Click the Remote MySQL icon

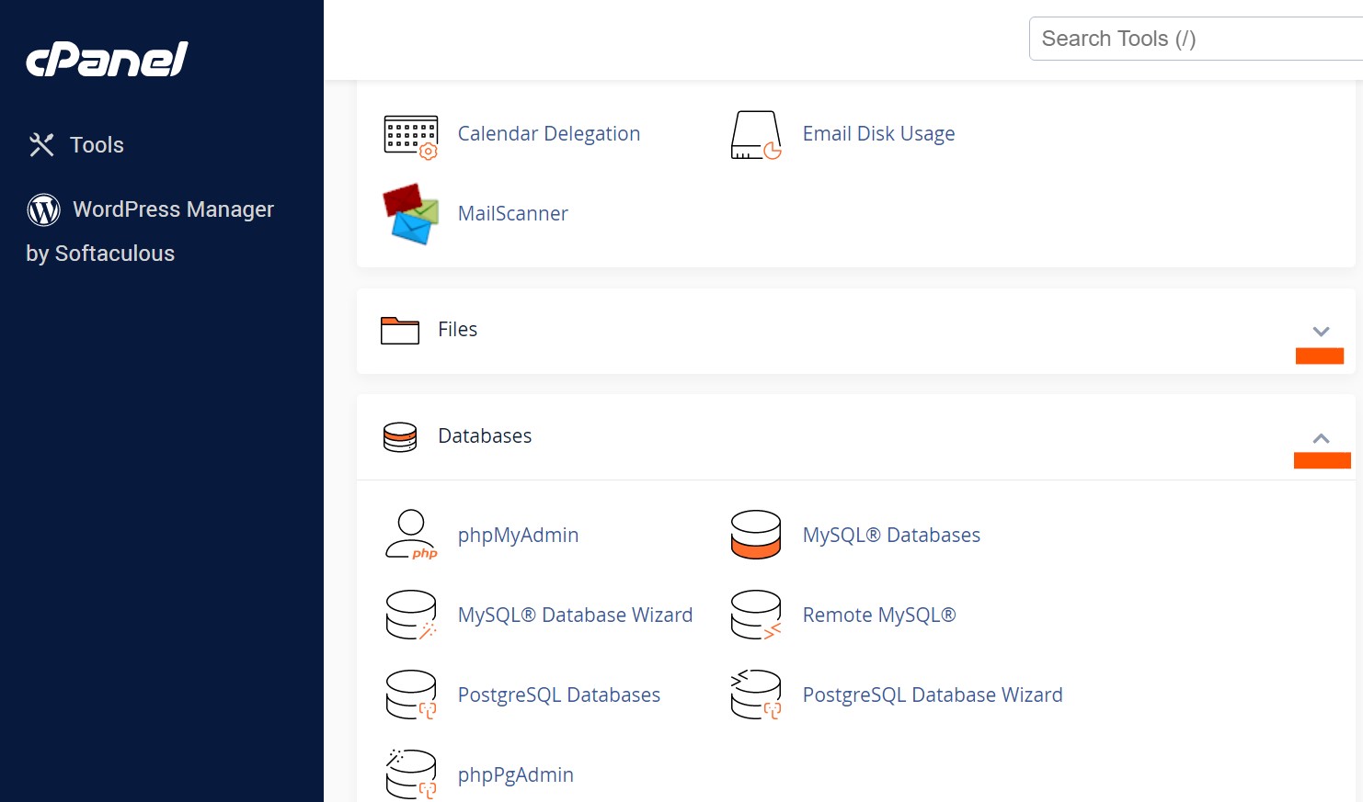(x=756, y=615)
